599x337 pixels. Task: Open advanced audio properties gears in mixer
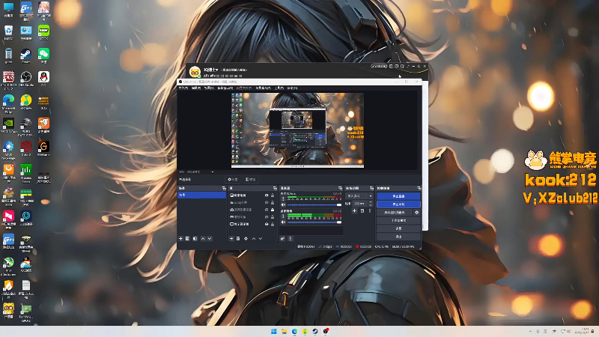click(x=283, y=238)
